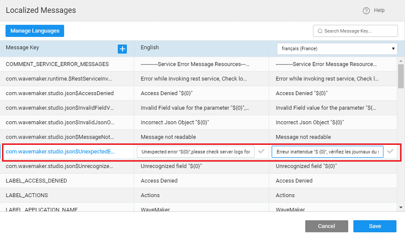Click the Save button
Screen dimensions: 405x240
374,226
